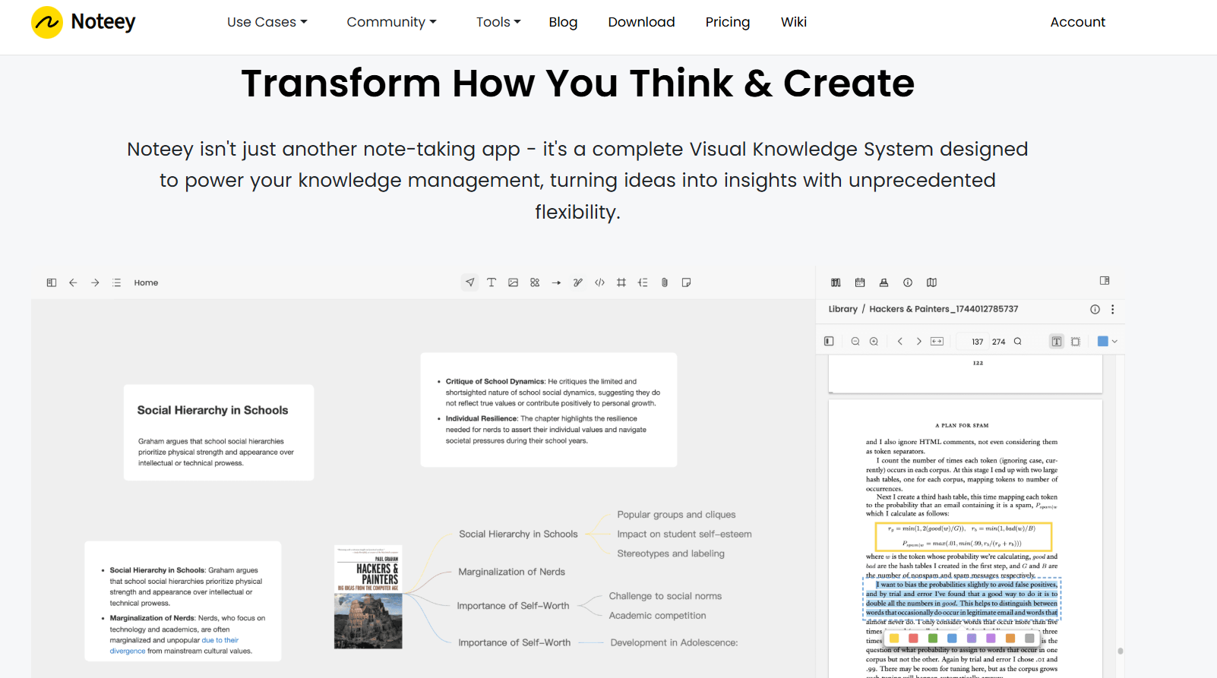Screen dimensions: 1217x678
Task: Toggle the text selection mode button
Action: pos(1057,342)
